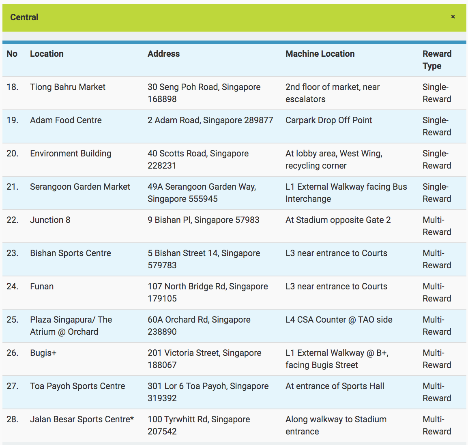Select Bishan Sports Centre location cell
The height and width of the screenshot is (445, 468).
point(71,253)
